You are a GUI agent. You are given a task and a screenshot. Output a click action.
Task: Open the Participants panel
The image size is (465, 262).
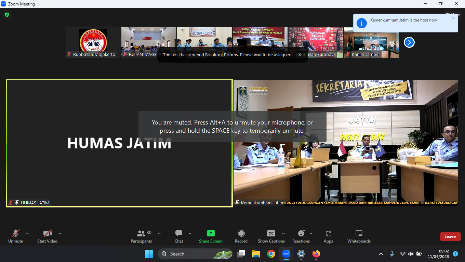141,236
